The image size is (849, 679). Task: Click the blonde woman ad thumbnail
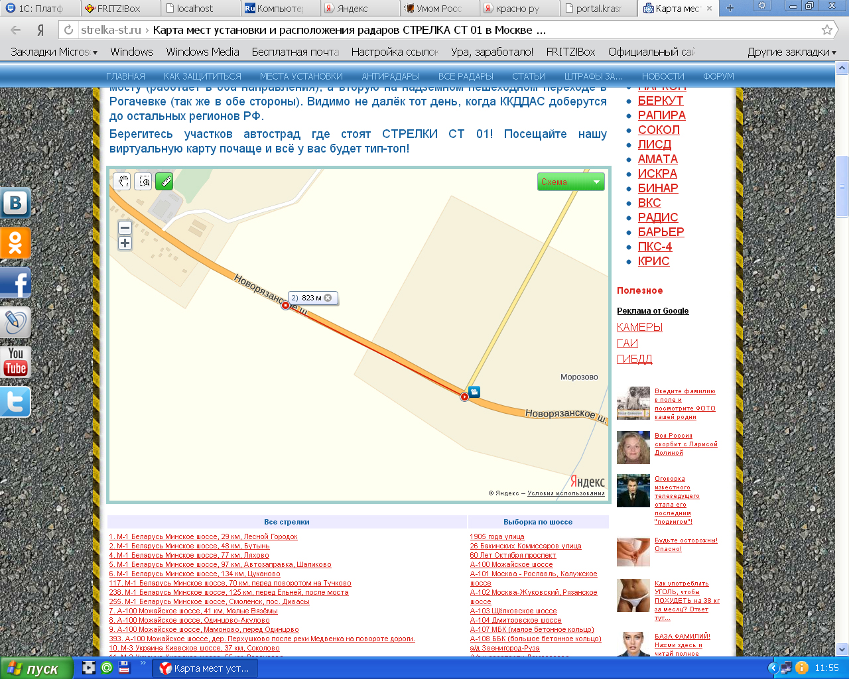[633, 447]
